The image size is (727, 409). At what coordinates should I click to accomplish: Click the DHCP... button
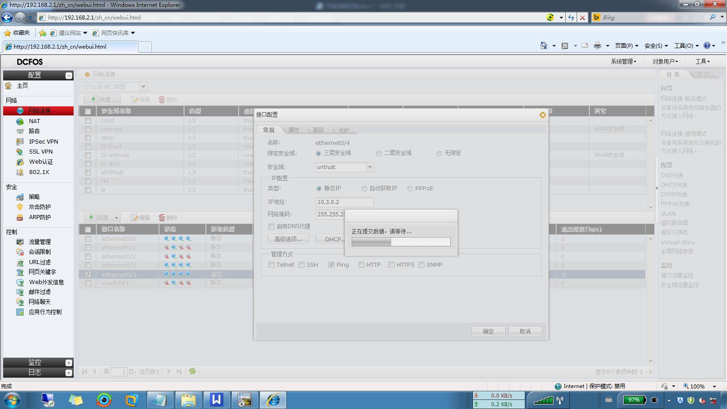point(331,239)
